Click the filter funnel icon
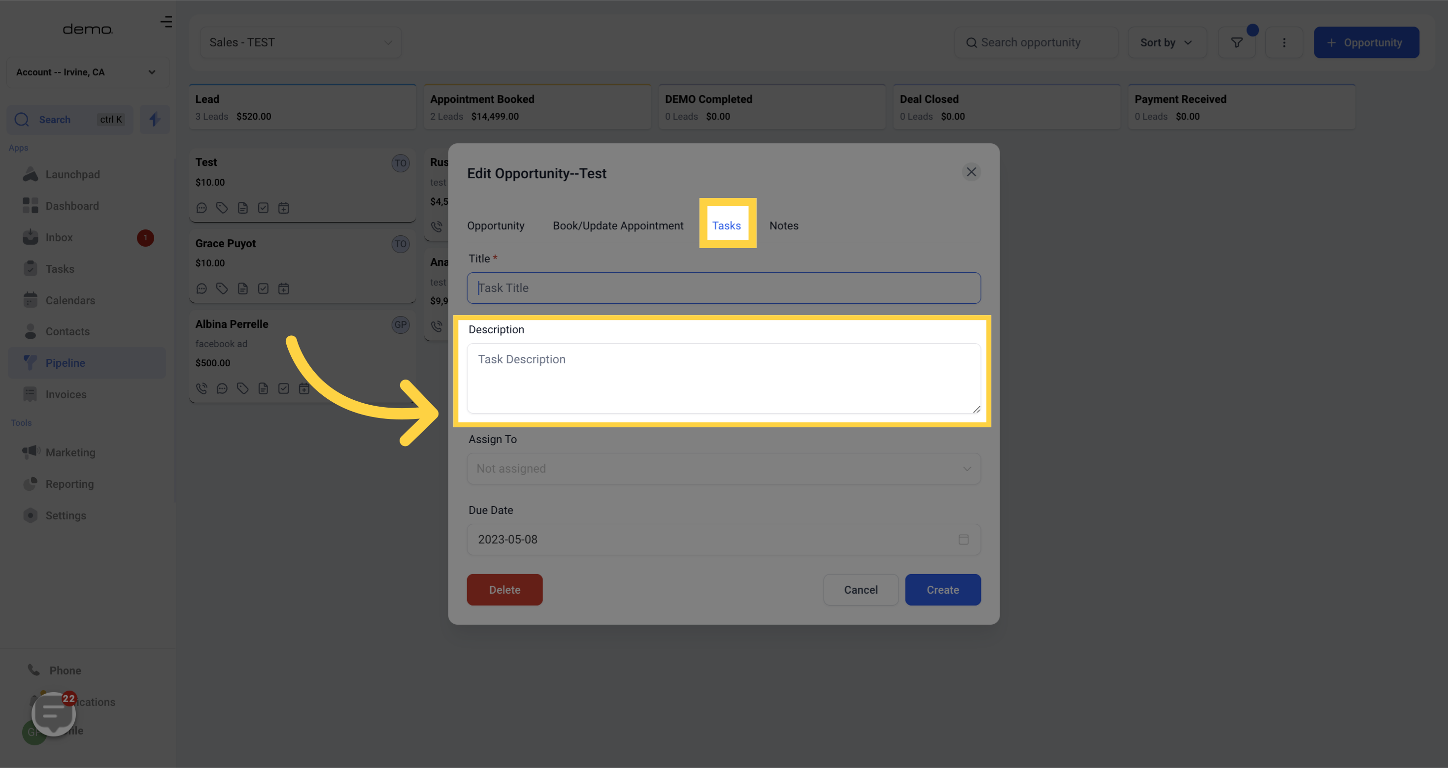This screenshot has height=768, width=1448. [x=1236, y=43]
